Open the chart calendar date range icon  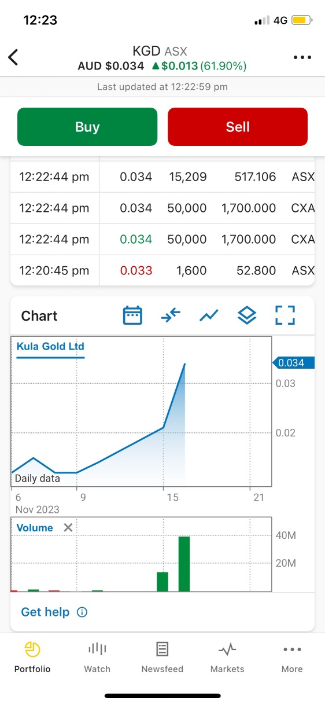pyautogui.click(x=132, y=315)
